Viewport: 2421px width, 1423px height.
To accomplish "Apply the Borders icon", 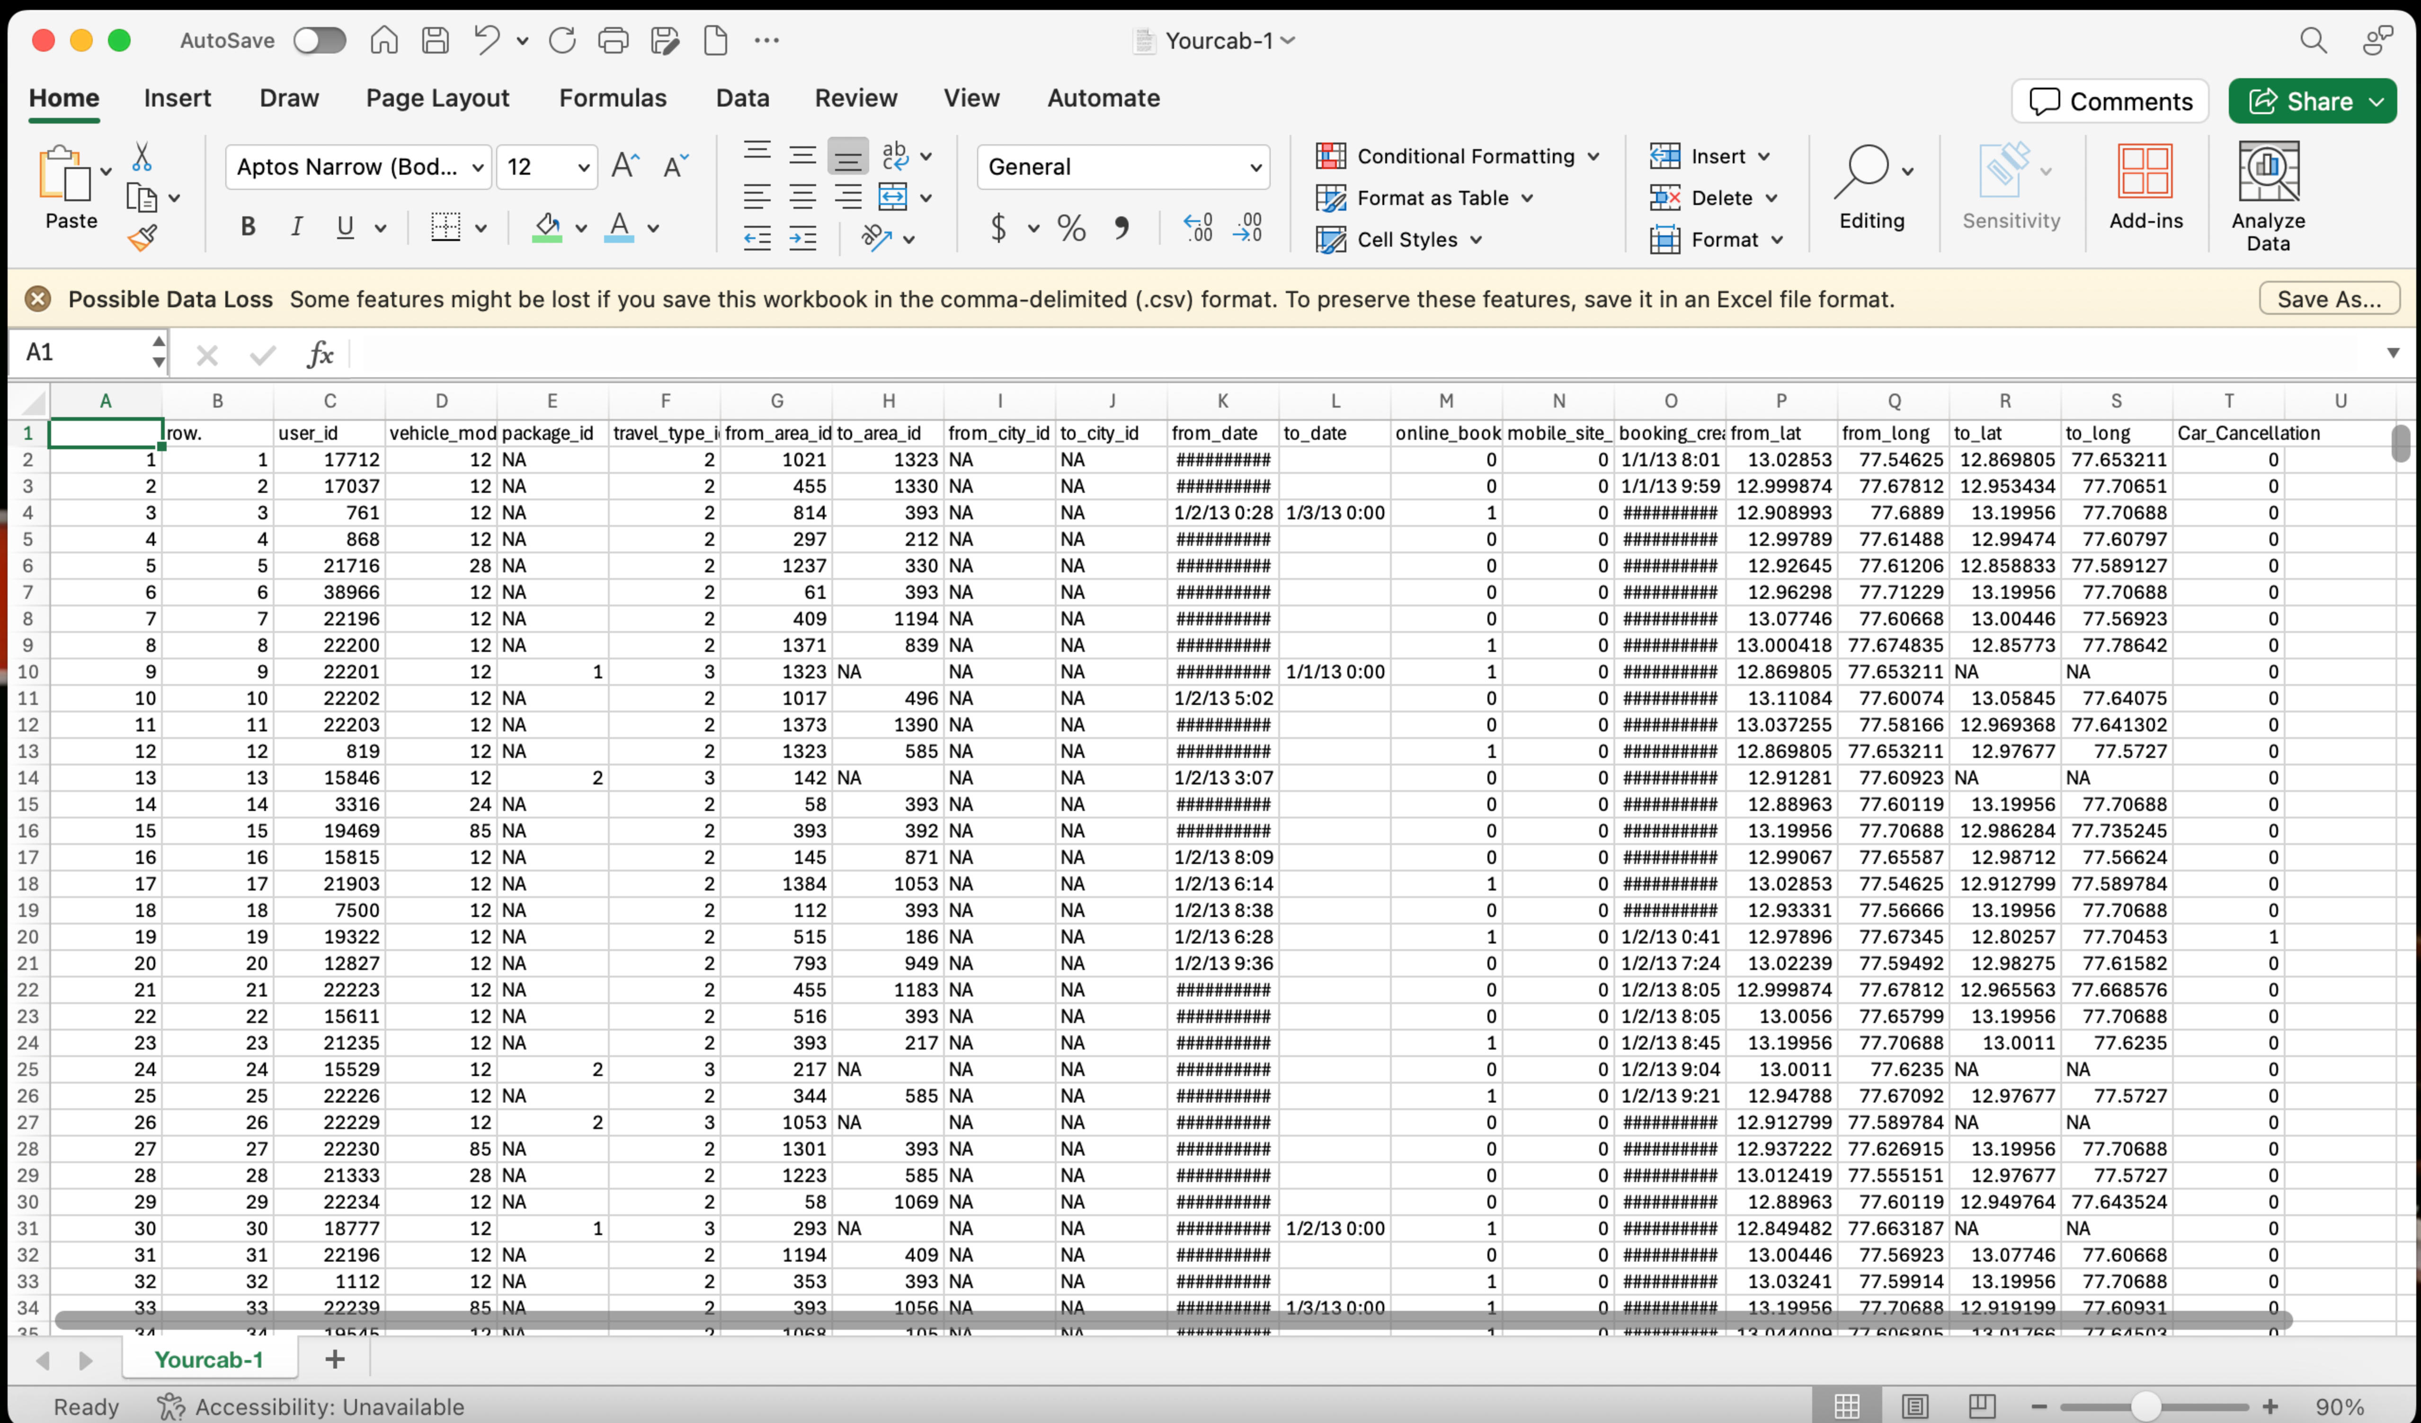I will (x=445, y=228).
